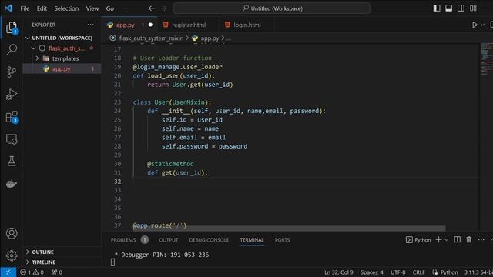
Task: Select the Python terminal instance
Action: pyautogui.click(x=418, y=240)
